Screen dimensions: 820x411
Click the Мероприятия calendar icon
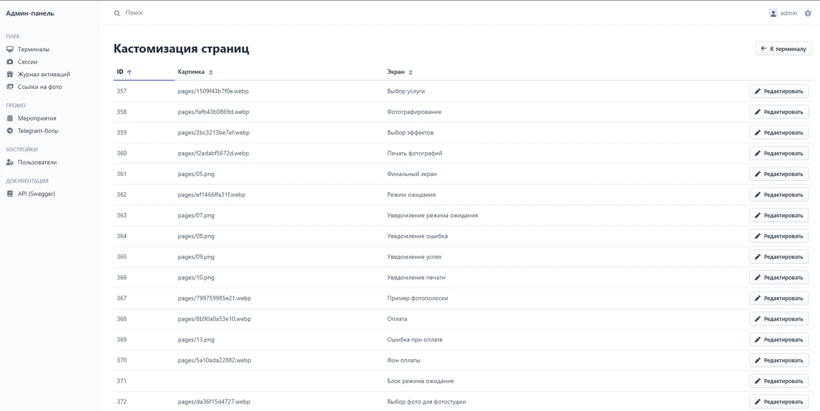[x=10, y=118]
